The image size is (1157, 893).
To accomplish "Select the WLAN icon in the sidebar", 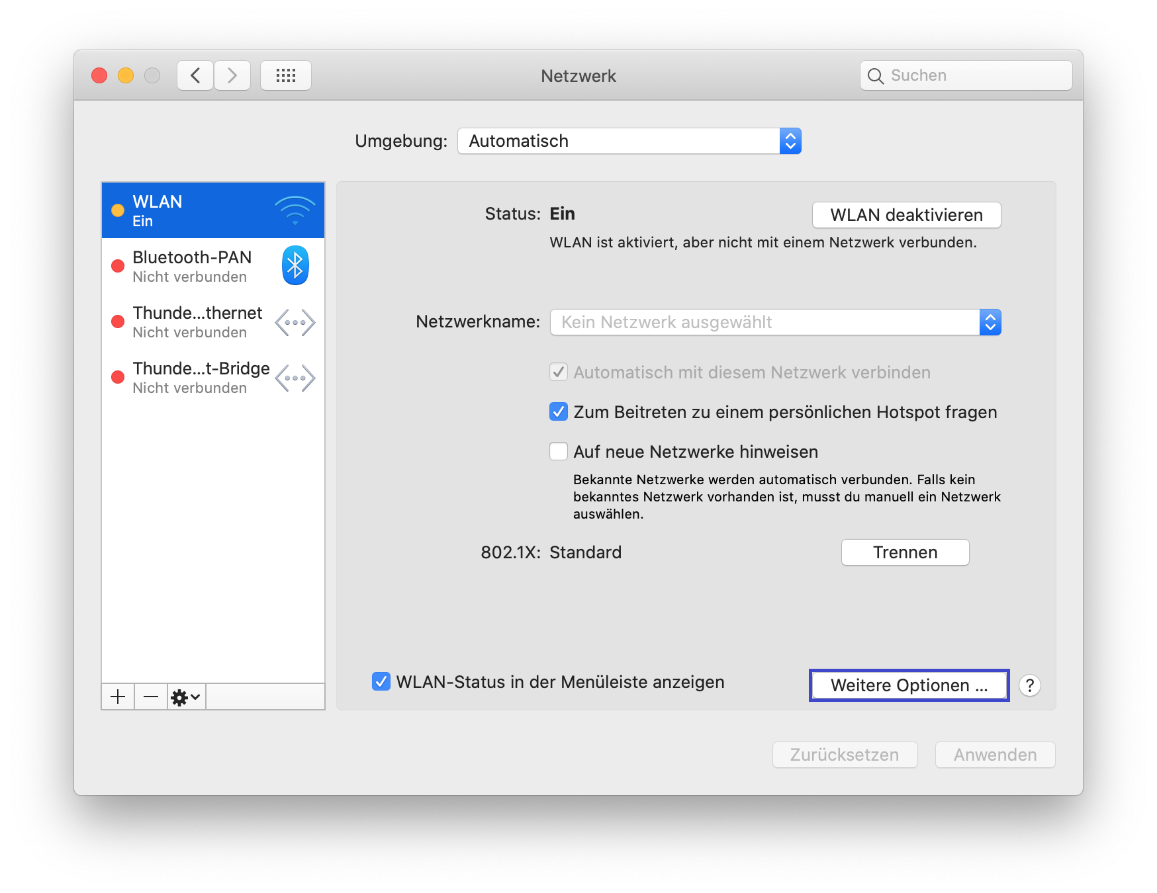I will coord(295,210).
